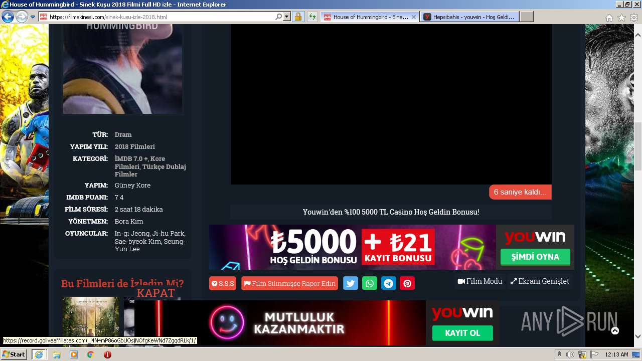
Task: Click director name 'Bora Kim'
Action: [x=129, y=221]
